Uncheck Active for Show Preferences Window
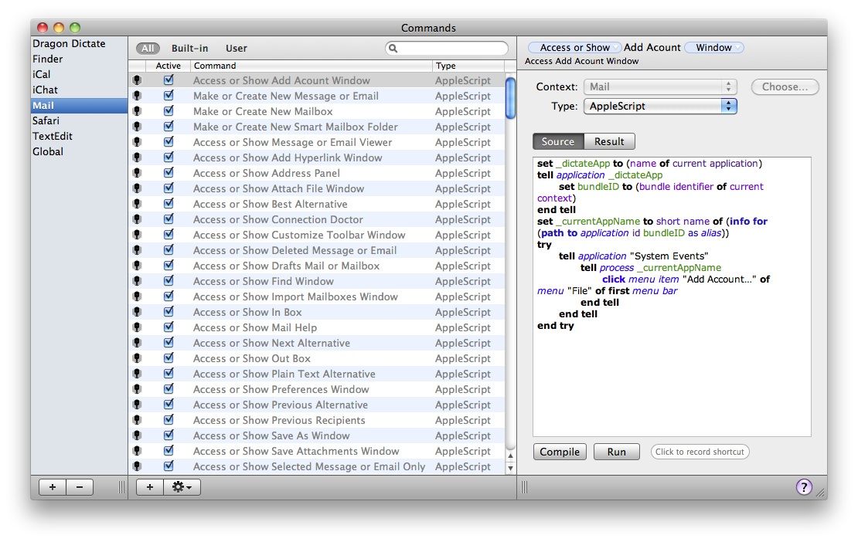This screenshot has height=542, width=858. 169,388
